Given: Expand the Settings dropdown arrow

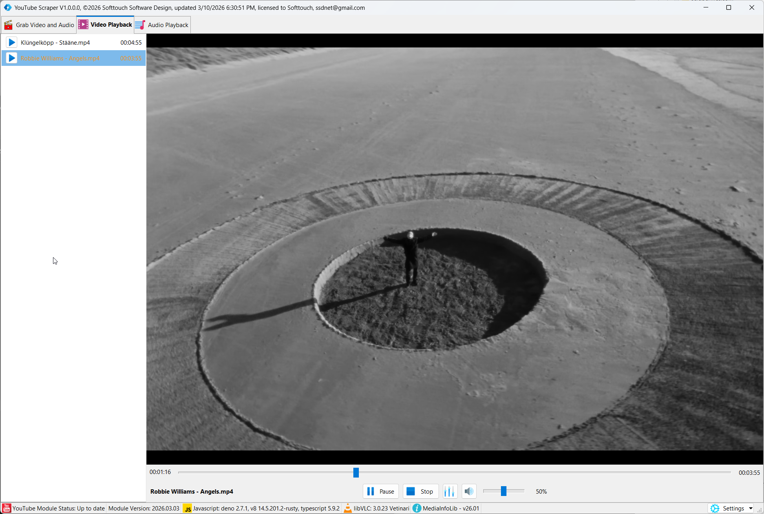Looking at the screenshot, I should [751, 509].
